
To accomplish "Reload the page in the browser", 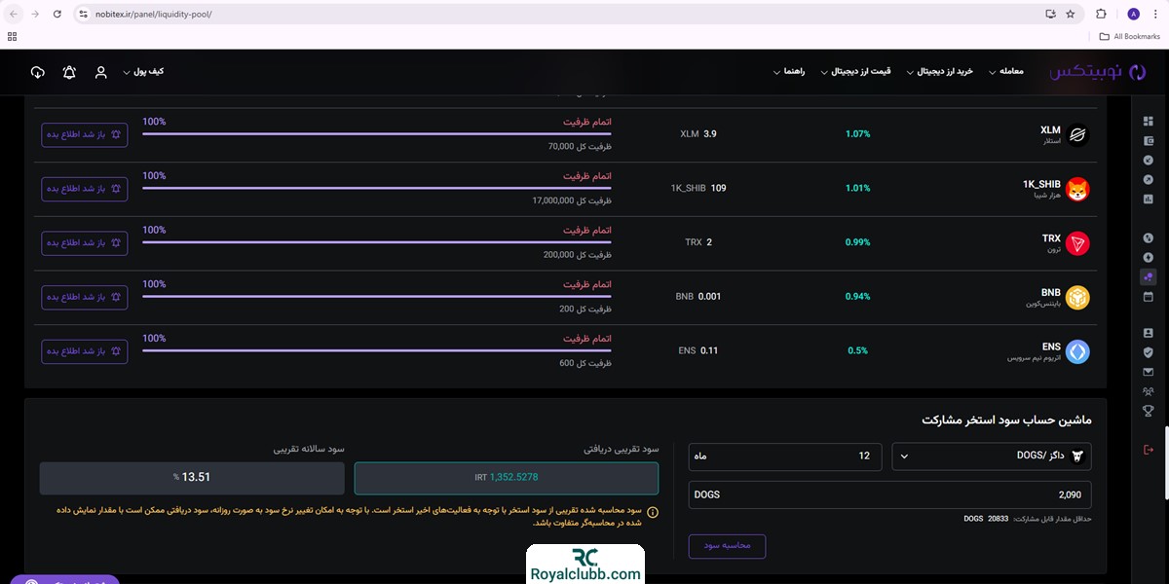I will [57, 15].
